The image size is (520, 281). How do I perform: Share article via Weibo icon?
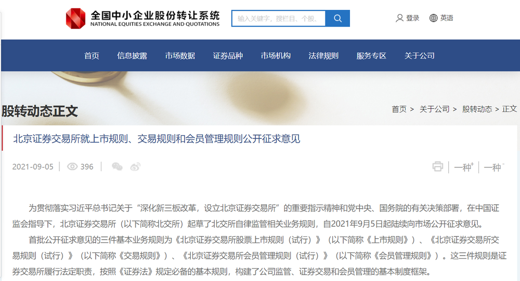tap(135, 166)
